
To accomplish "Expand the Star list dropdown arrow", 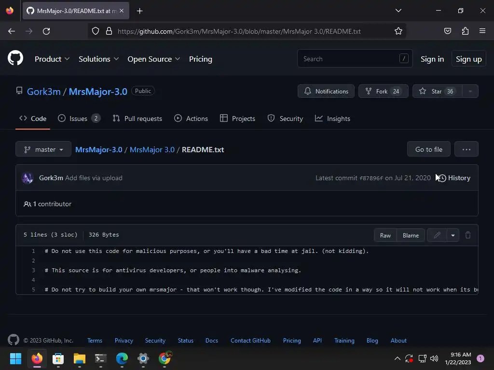I will (x=470, y=91).
